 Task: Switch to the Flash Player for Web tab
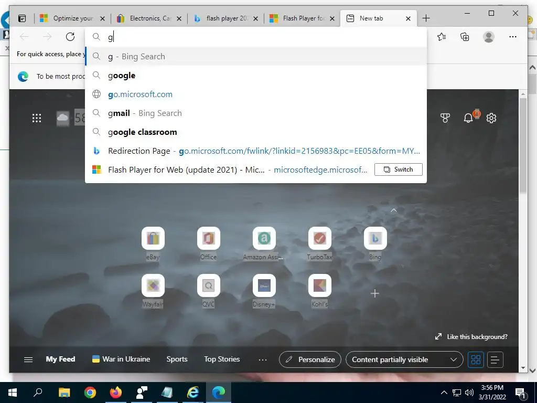303,18
